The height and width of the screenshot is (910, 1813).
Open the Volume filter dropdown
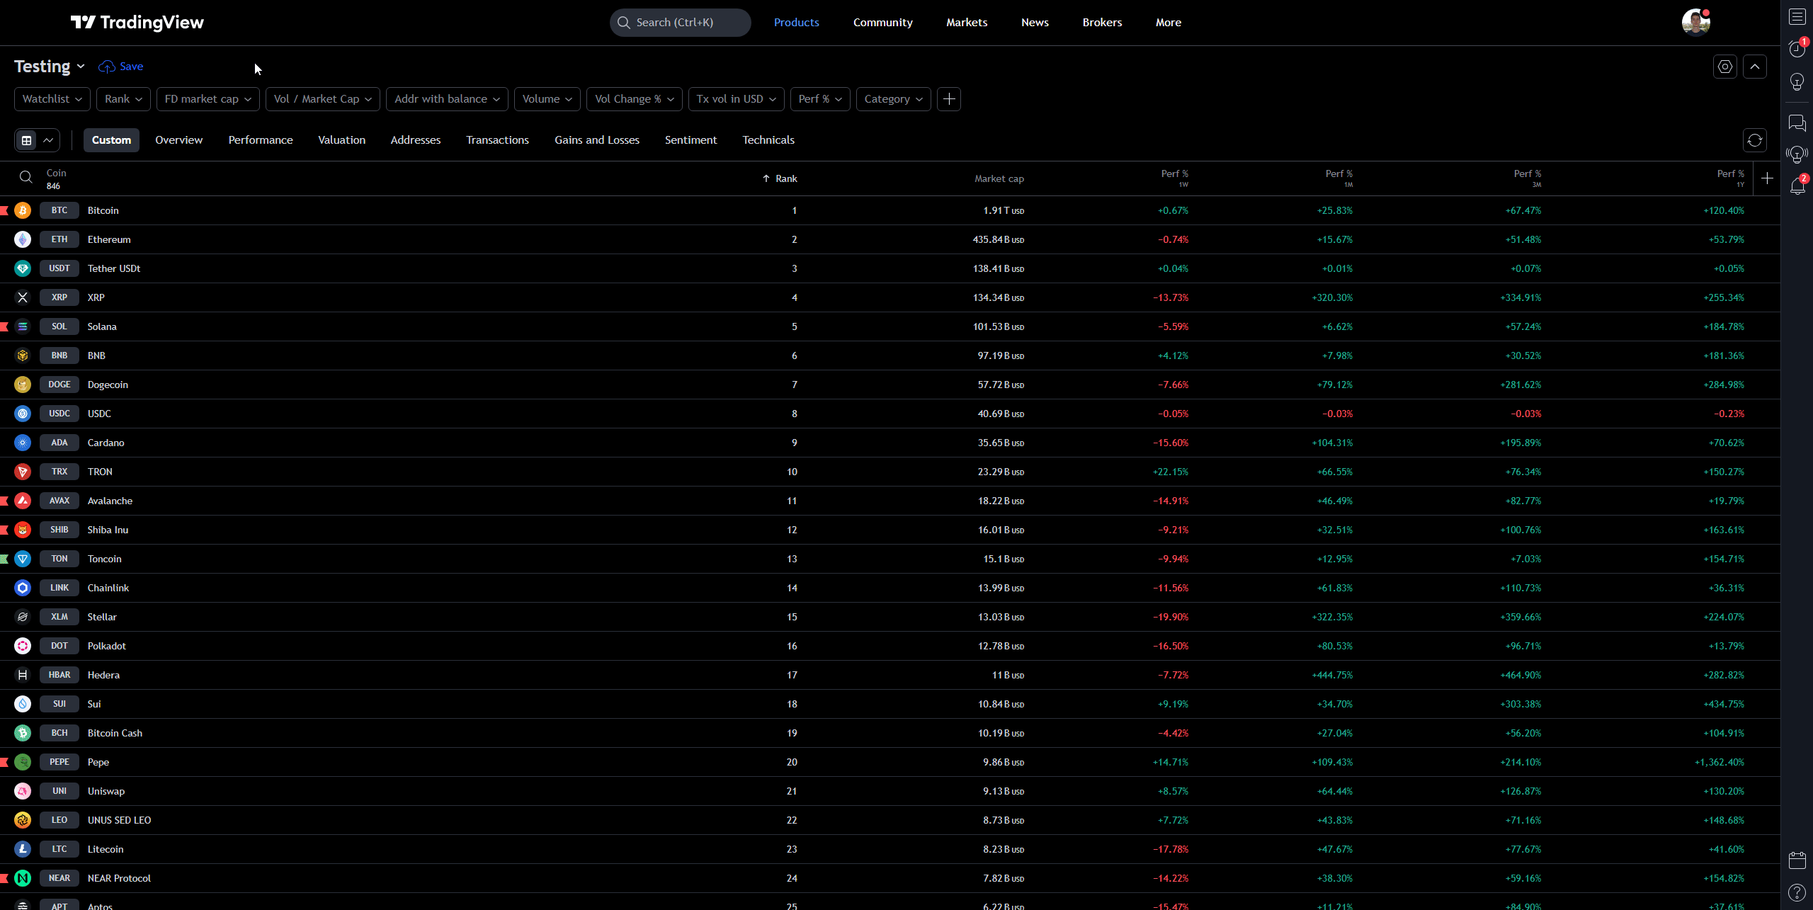point(547,99)
